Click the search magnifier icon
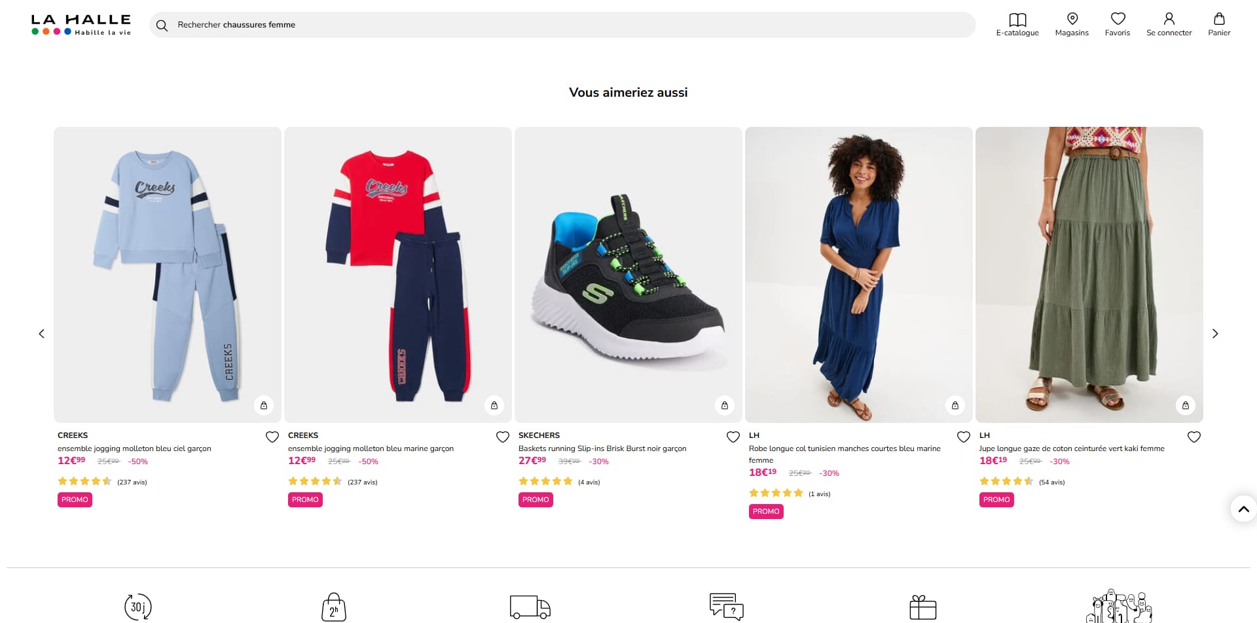The height and width of the screenshot is (623, 1257). (x=162, y=25)
